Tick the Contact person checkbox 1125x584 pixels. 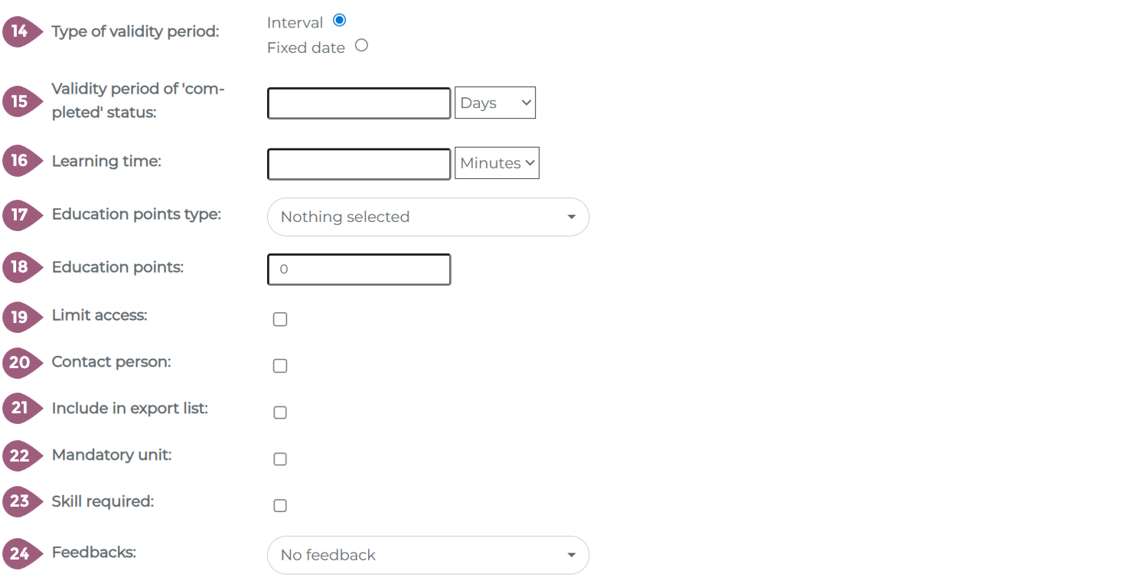(x=280, y=366)
